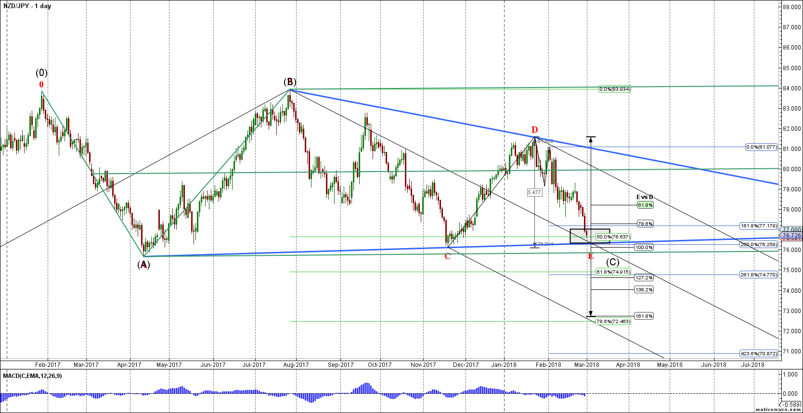Viewport: 803px width, 413px height.
Task: Click the "NZD/JPY - 1 day" chart title
Action: [27, 6]
